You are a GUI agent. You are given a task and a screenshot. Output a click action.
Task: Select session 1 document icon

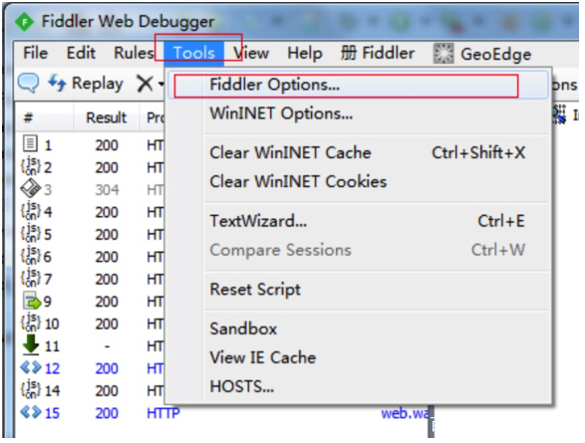[30, 143]
